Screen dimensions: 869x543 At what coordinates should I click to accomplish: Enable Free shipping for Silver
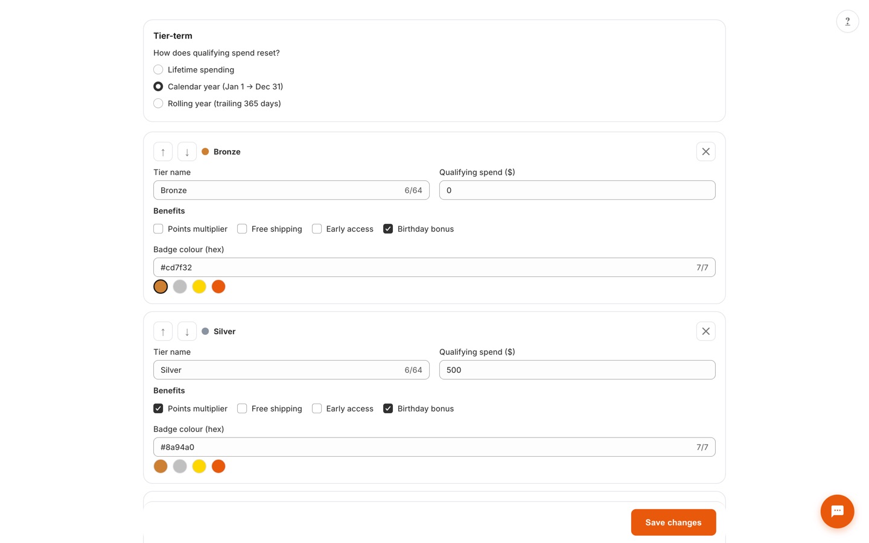tap(242, 408)
